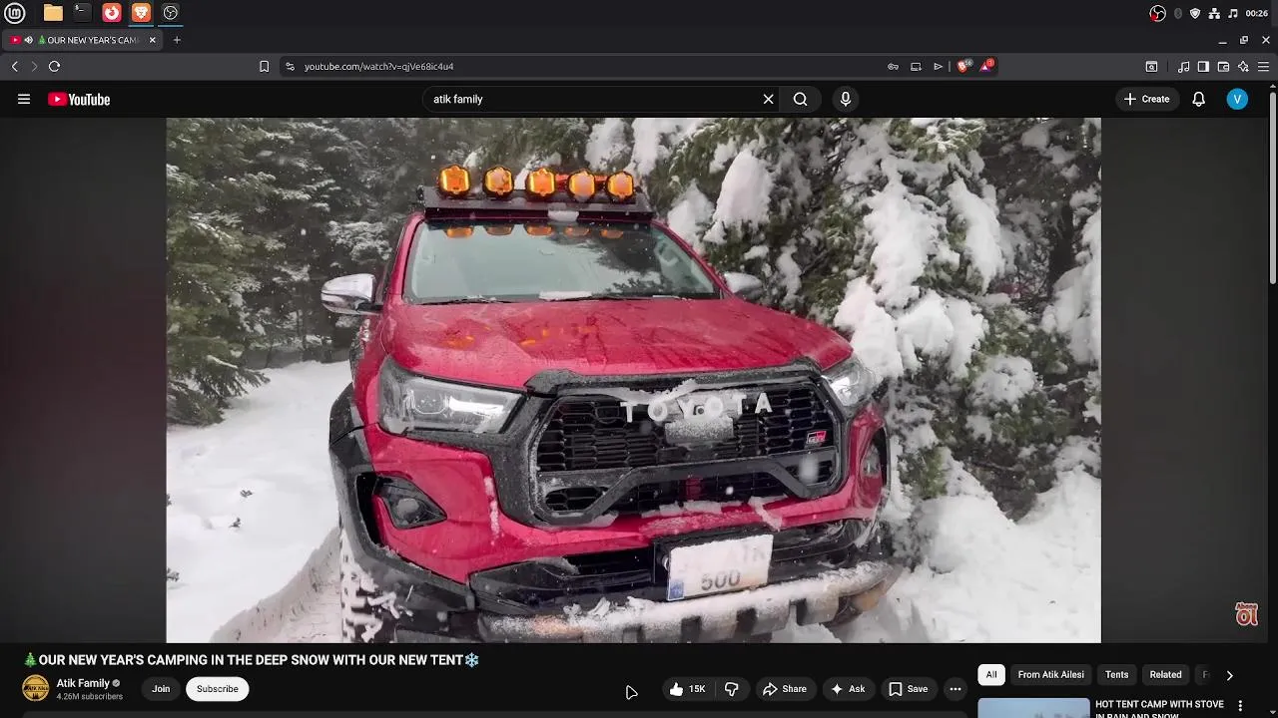The image size is (1278, 718).
Task: Open more actions three-dot menu under video
Action: point(955,688)
